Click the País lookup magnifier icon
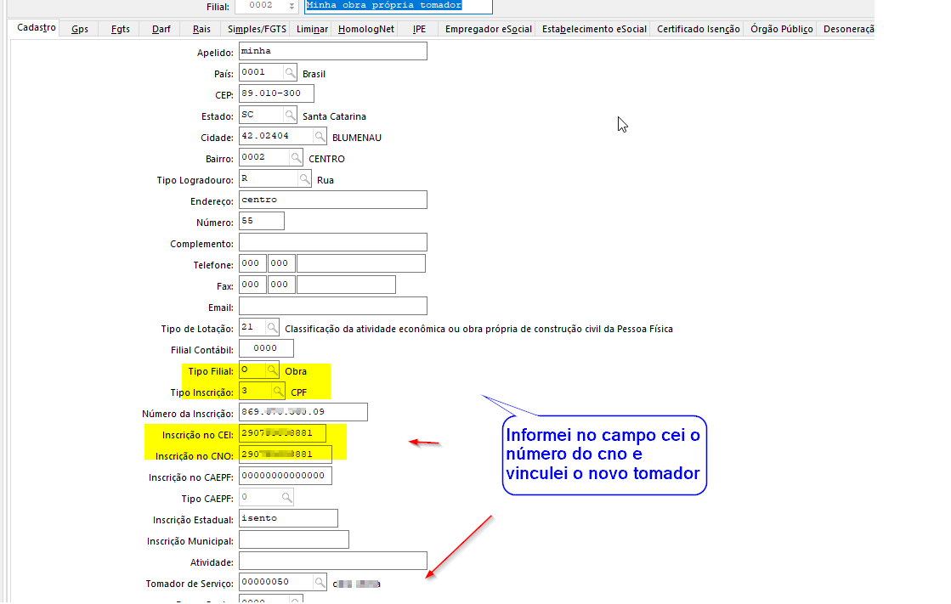The width and height of the screenshot is (951, 604). point(290,73)
